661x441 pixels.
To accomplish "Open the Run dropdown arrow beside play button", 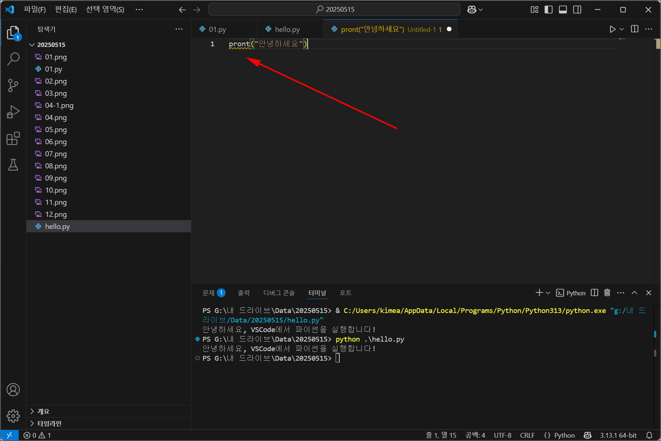I will click(622, 29).
